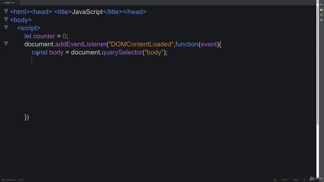Click the closing "})" line
This screenshot has height=182, width=324.
(x=26, y=117)
